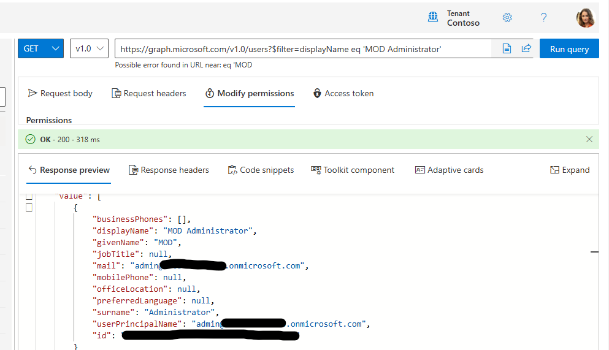Click the "jobTitle" JSON key
This screenshot has height=350, width=609.
pyautogui.click(x=116, y=254)
